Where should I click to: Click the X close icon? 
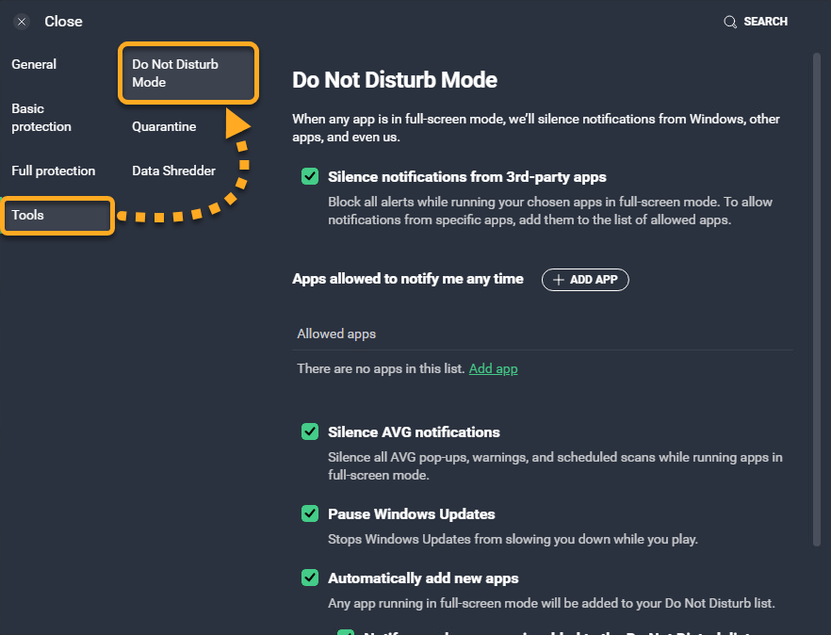tap(22, 22)
